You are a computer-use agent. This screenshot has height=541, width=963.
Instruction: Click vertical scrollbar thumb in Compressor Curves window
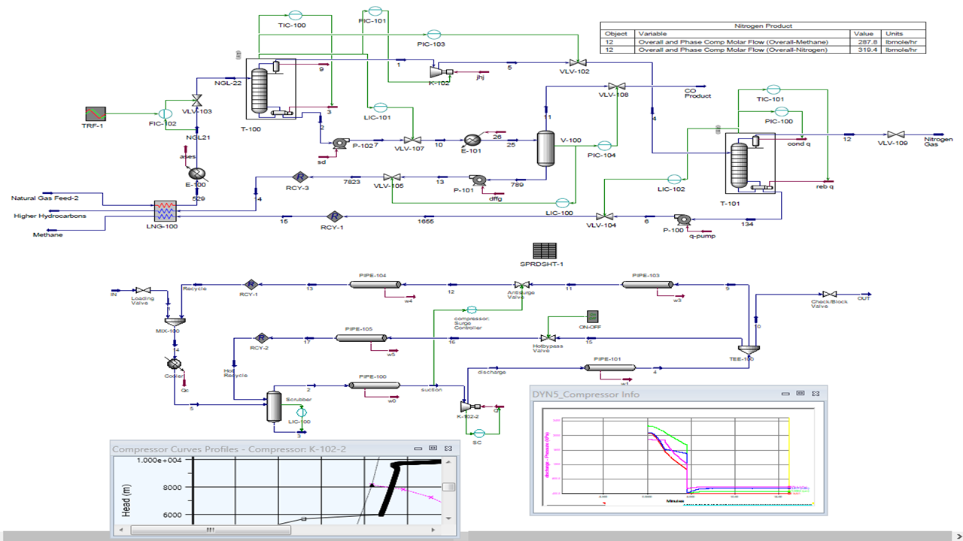pyautogui.click(x=449, y=486)
